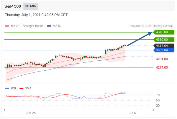Click the blue upward forecast arrow head
Screen dimensions: 177x119
(150, 33)
